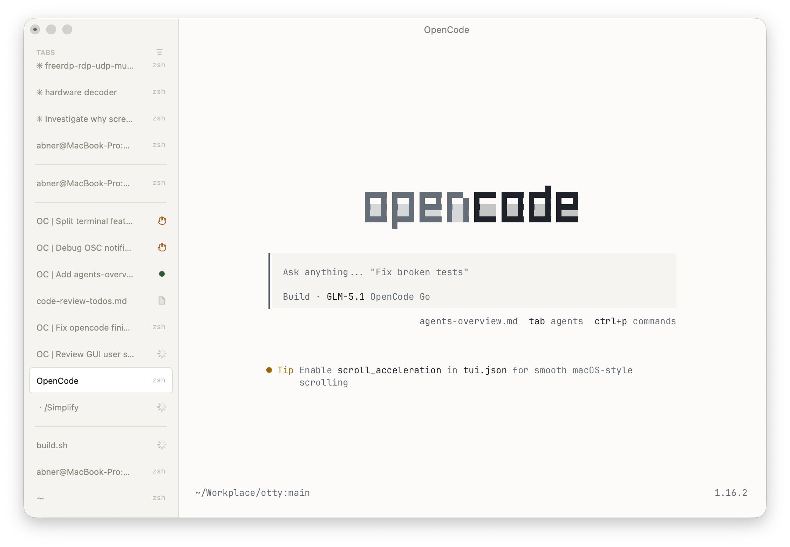
Task: Click zsh label on freerdp-rdp-udp-mu tab
Action: point(159,65)
